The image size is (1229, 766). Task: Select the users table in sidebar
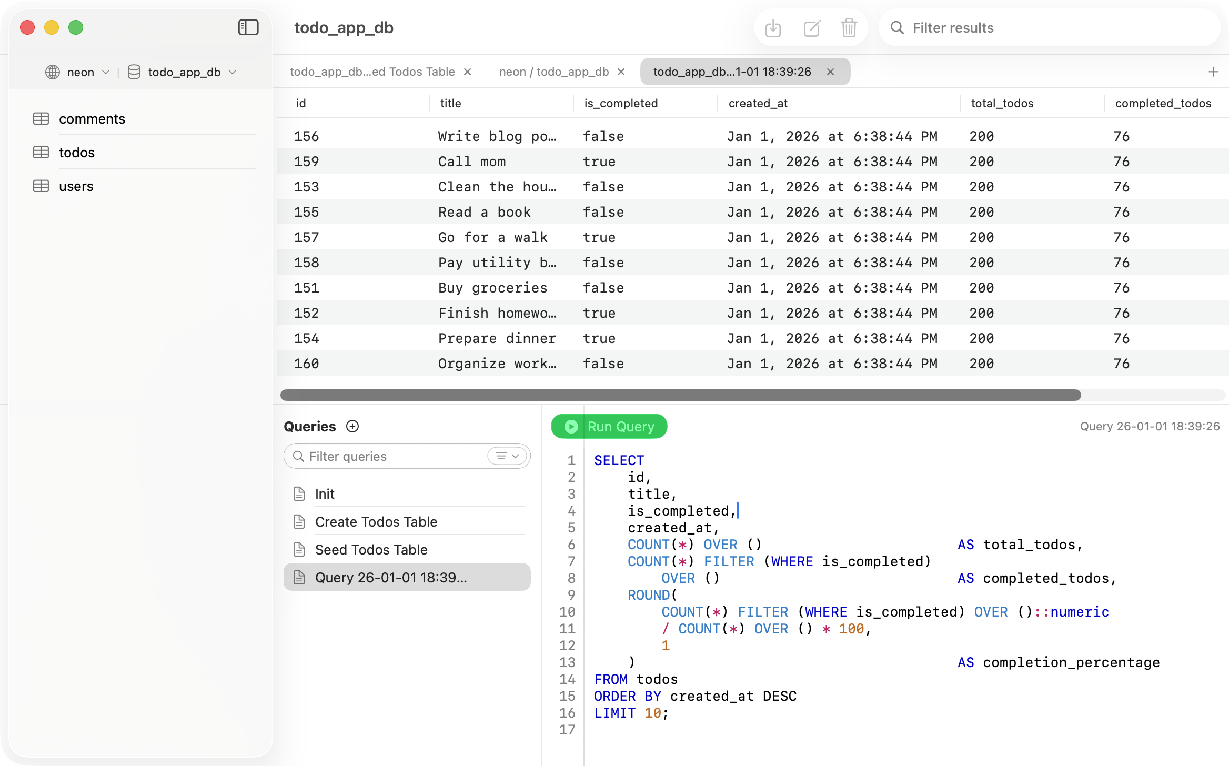76,186
